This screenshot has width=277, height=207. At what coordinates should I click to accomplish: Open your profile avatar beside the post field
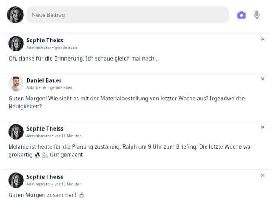(16, 15)
